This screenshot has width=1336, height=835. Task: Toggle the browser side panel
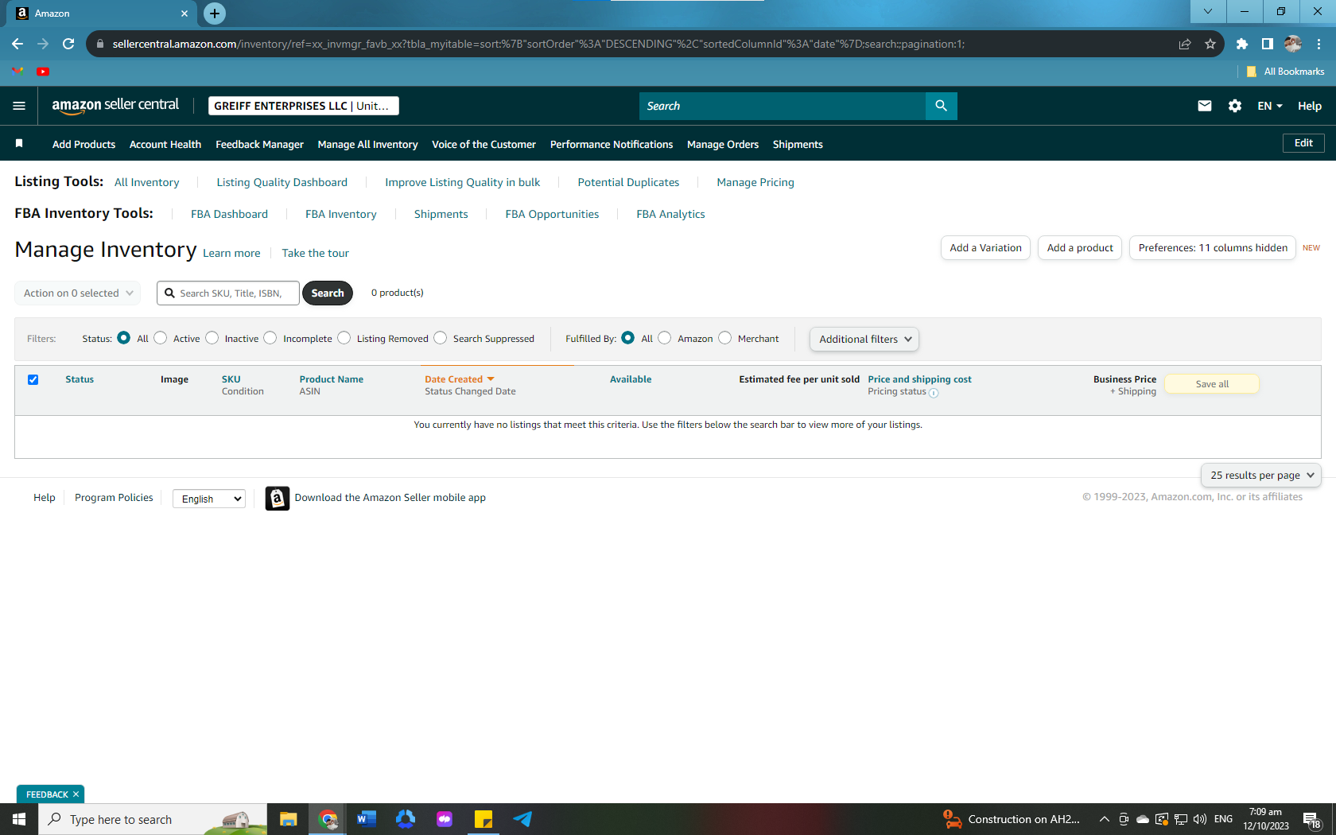tap(1268, 44)
